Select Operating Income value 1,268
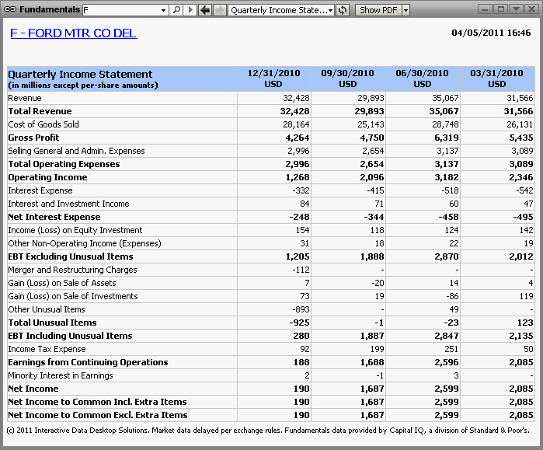Viewport: 543px width, 450px height. (x=298, y=177)
